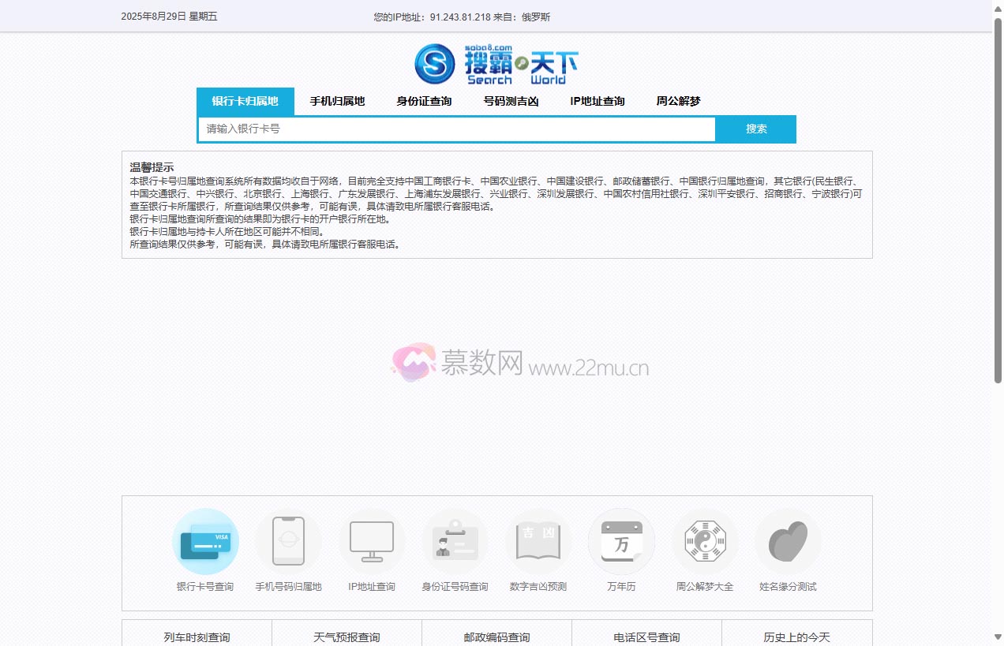
Task: Open the 天气预报查询 link
Action: click(347, 637)
